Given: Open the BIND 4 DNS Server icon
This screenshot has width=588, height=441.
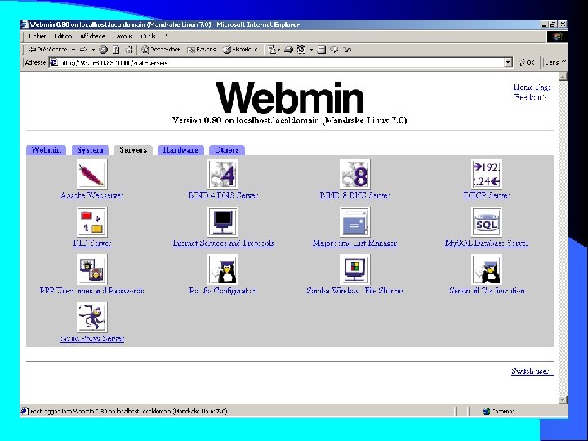Looking at the screenshot, I should pyautogui.click(x=223, y=175).
